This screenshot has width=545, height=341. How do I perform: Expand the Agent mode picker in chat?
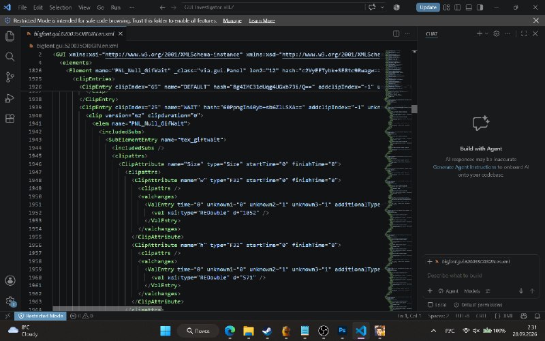point(449,291)
